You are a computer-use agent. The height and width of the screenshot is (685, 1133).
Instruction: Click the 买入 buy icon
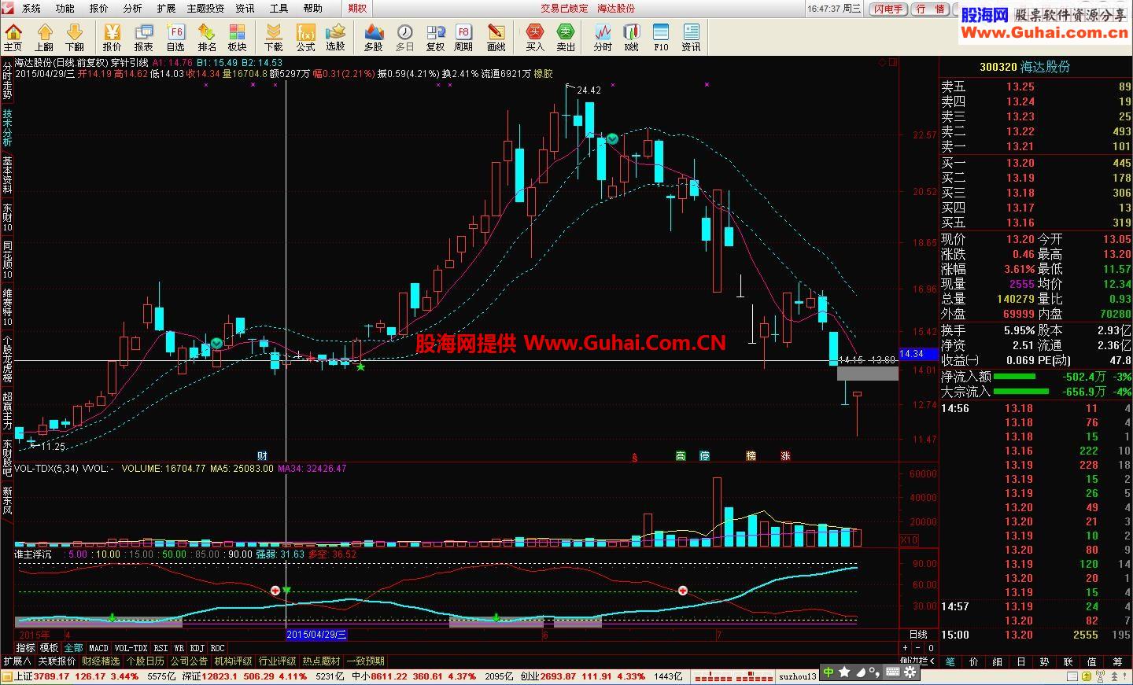click(535, 37)
